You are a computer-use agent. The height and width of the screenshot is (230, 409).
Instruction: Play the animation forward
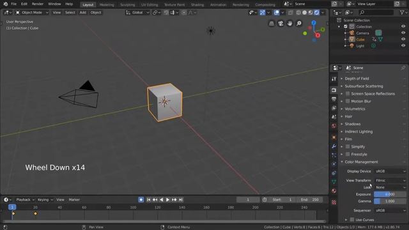(167, 200)
